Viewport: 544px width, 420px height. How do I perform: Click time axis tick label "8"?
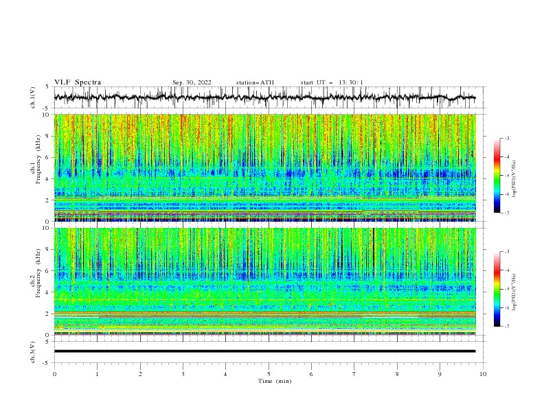coord(397,374)
